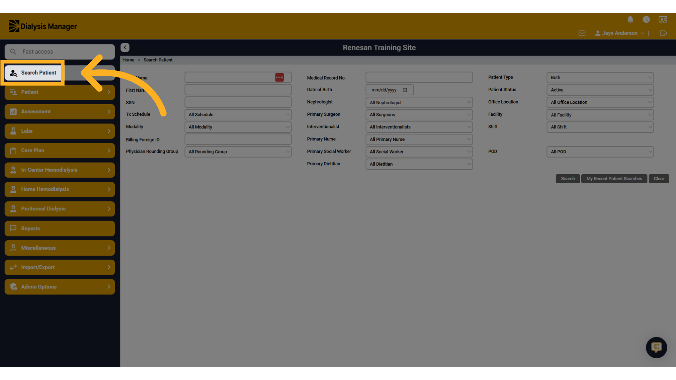The height and width of the screenshot is (380, 676).
Task: Open the All Modality dropdown
Action: (x=238, y=127)
